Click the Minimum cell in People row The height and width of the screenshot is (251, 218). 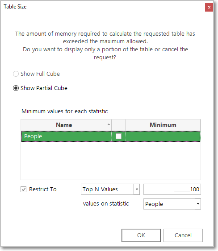[x=163, y=136]
